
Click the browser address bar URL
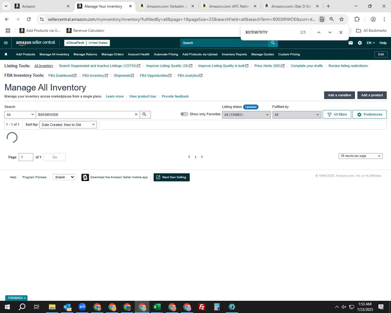point(181,19)
